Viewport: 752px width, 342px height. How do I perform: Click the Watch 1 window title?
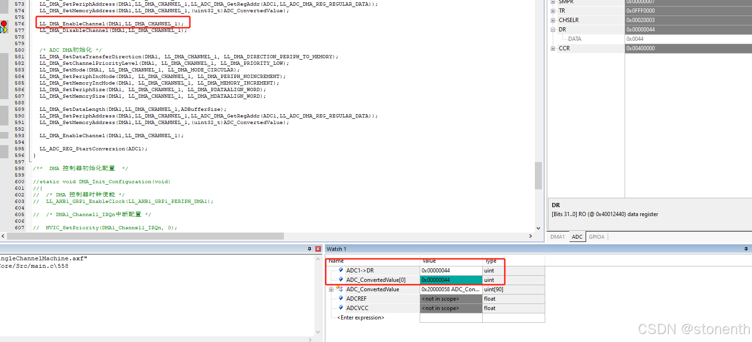(337, 249)
